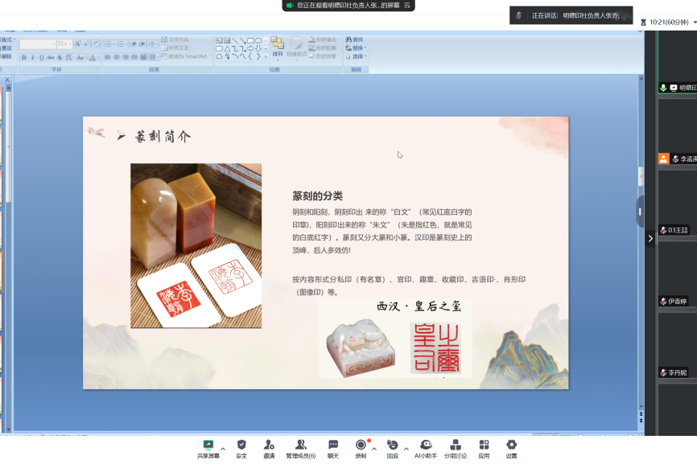Viewport: 697px width, 464px height.
Task: Open meeting 设置 settings
Action: [x=511, y=448]
